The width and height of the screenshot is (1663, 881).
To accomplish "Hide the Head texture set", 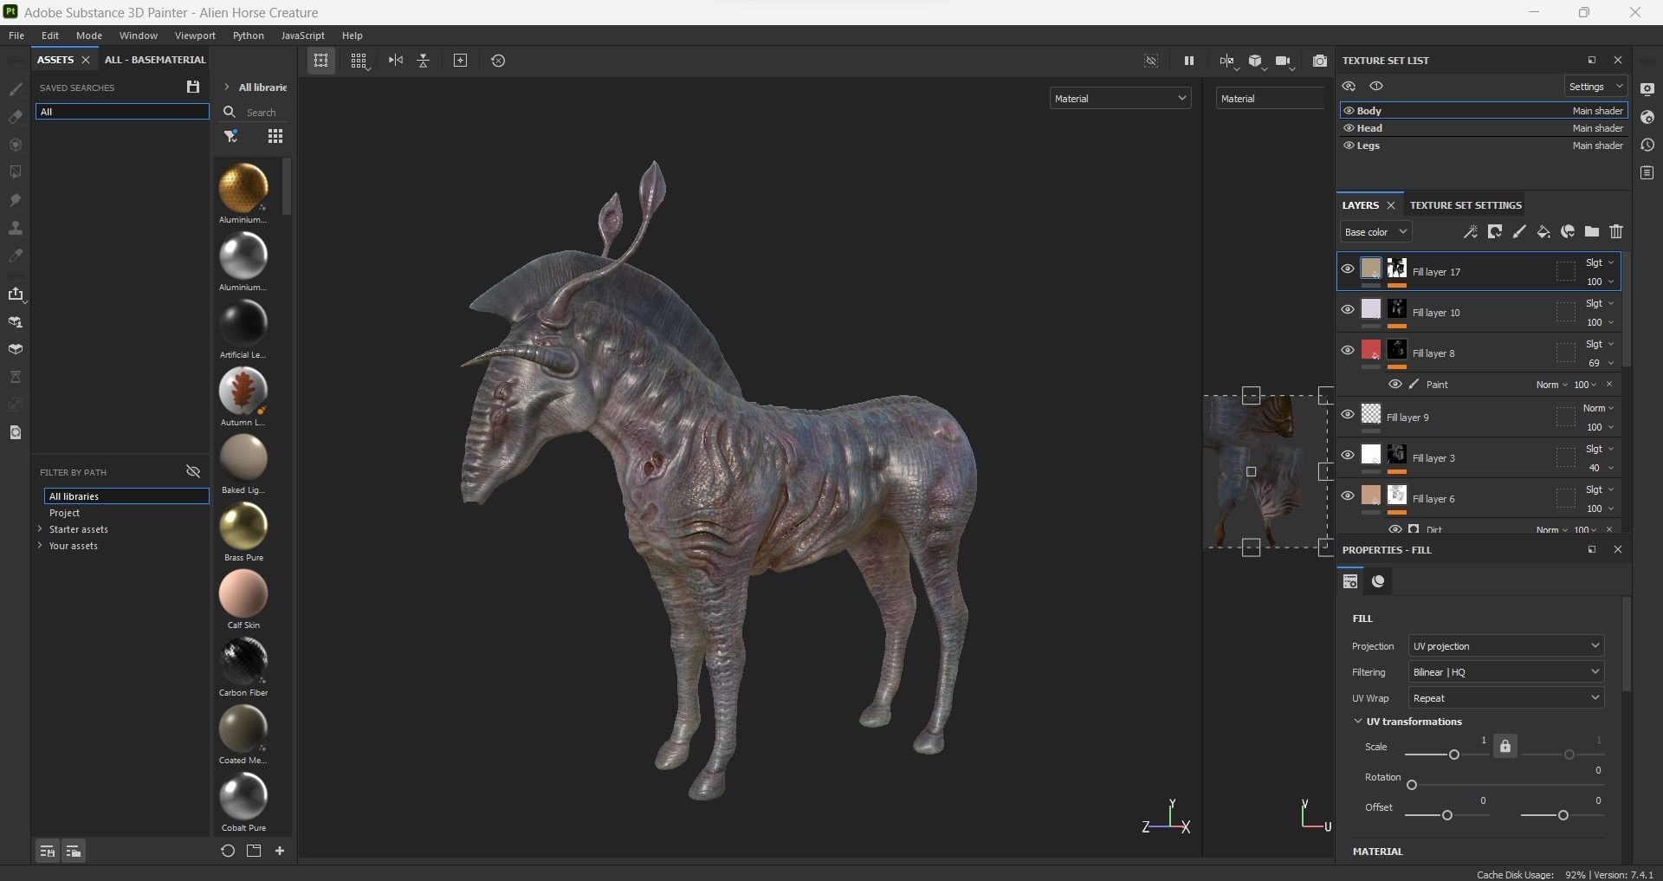I will [x=1349, y=128].
